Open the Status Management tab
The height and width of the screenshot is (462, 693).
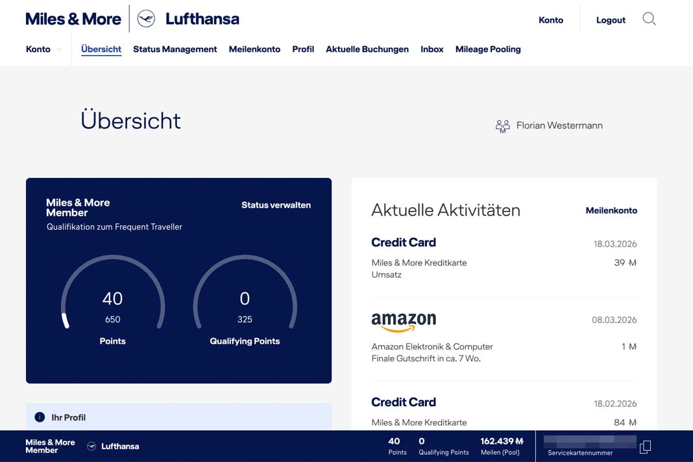(175, 49)
